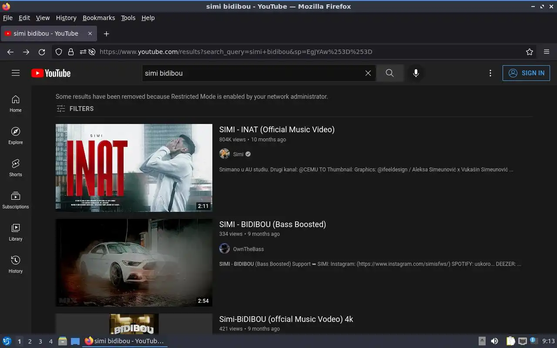Open the History menu in the menu bar

click(x=66, y=18)
